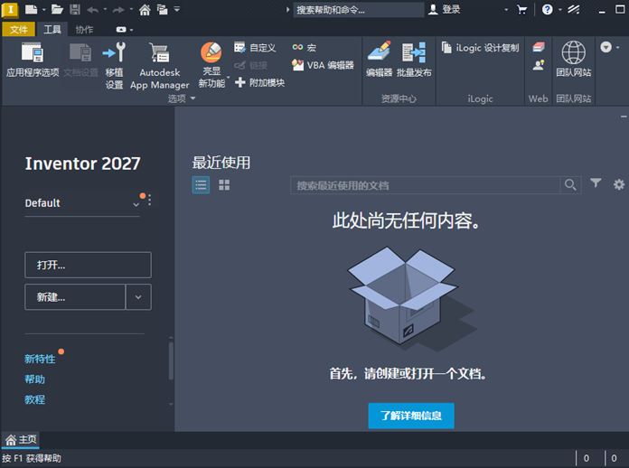Click the help question mark icon
The width and height of the screenshot is (629, 468).
(x=547, y=9)
